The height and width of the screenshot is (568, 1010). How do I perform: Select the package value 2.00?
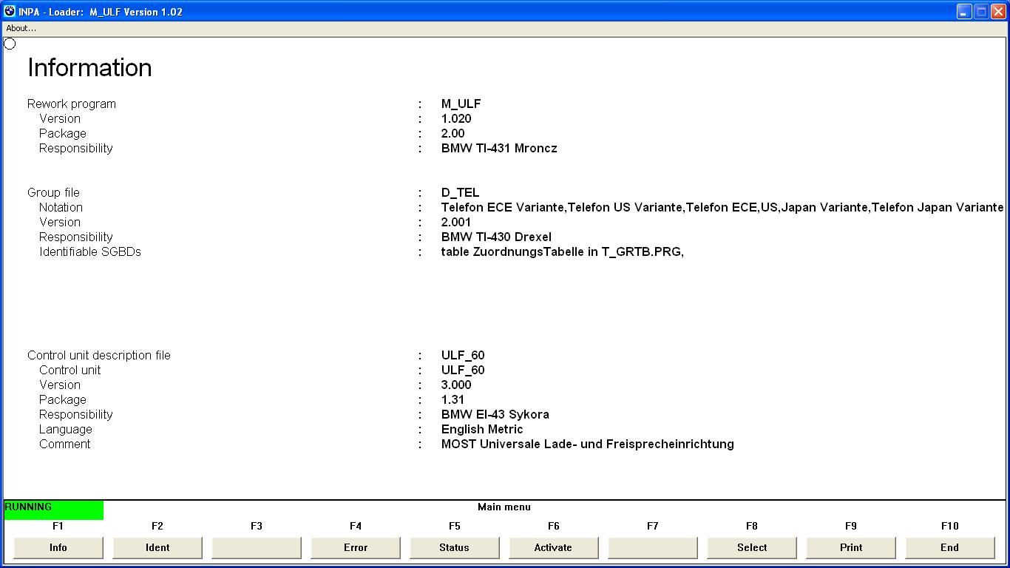453,134
